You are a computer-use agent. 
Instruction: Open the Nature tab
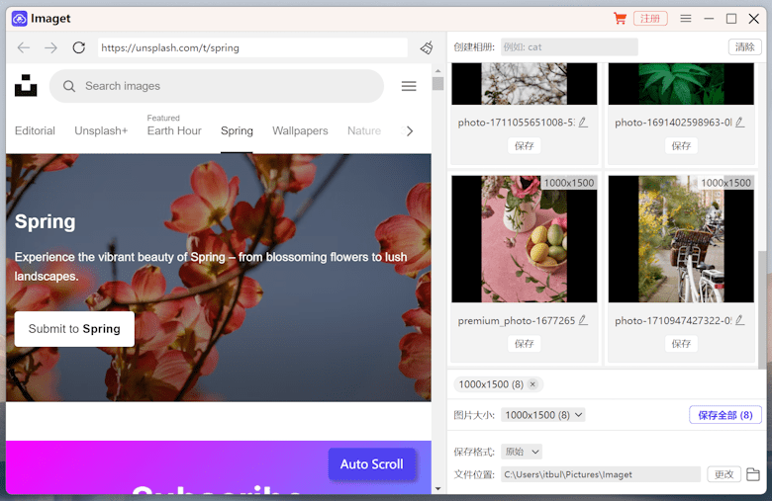pos(364,130)
